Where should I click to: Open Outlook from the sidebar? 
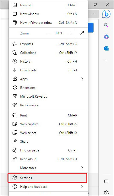(x=106, y=48)
